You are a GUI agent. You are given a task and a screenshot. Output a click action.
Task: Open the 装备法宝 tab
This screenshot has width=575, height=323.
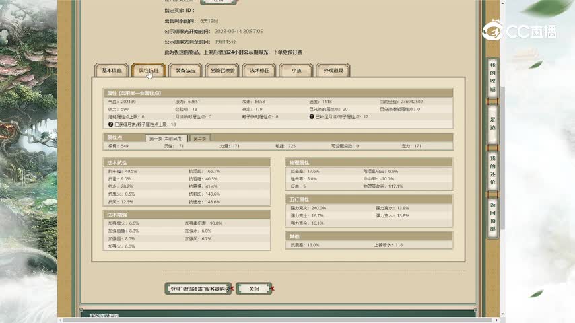[185, 70]
